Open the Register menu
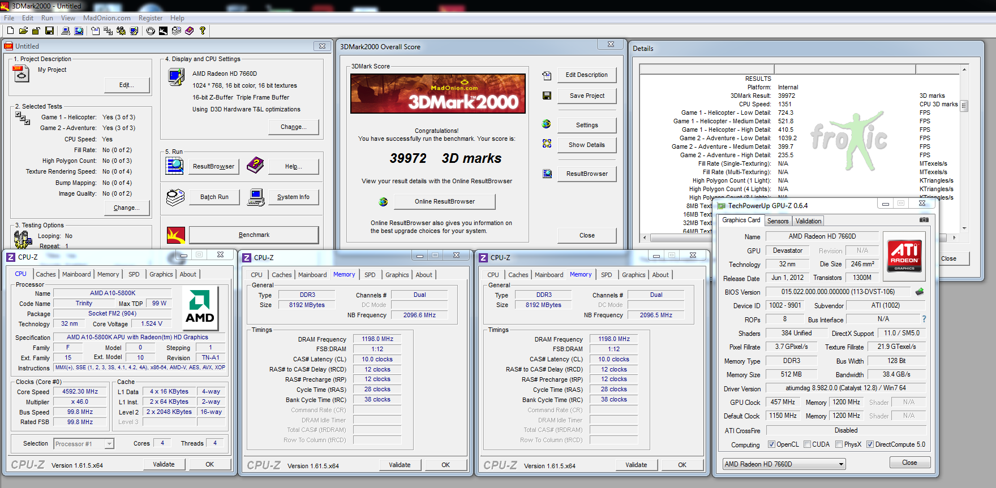The width and height of the screenshot is (996, 488). point(151,18)
